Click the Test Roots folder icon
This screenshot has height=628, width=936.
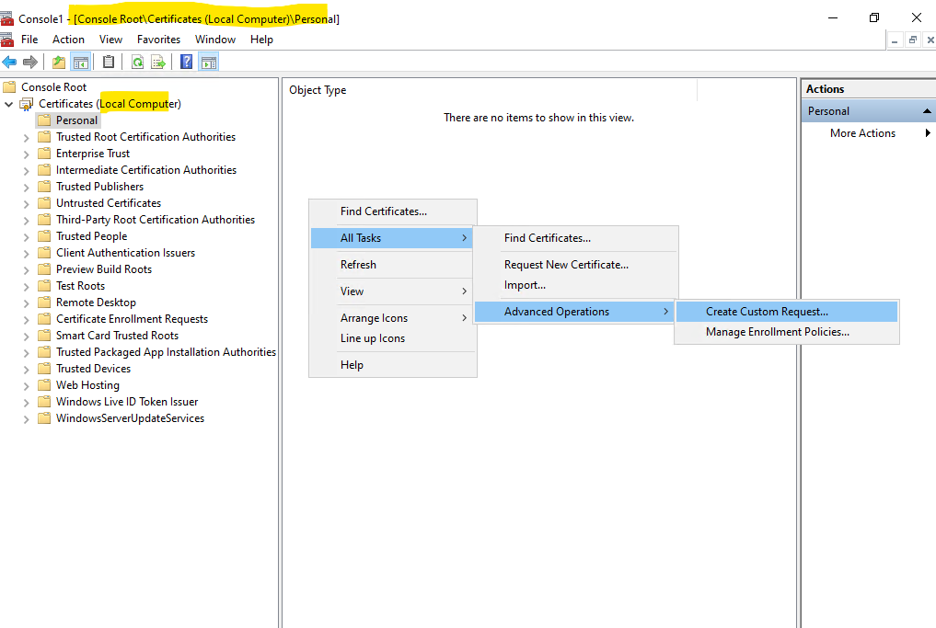(43, 286)
